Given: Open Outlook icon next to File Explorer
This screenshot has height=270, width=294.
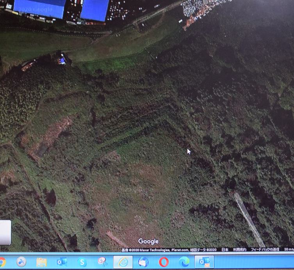Looking at the screenshot, I should (x=62, y=261).
